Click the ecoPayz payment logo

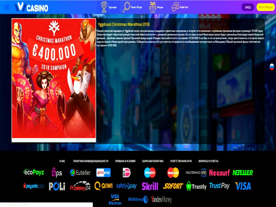33,172
